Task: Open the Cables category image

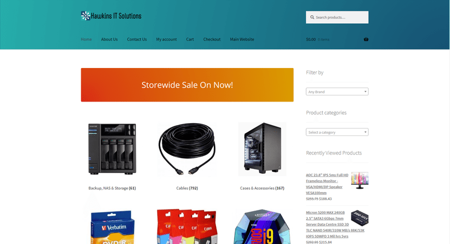Action: coord(187,149)
